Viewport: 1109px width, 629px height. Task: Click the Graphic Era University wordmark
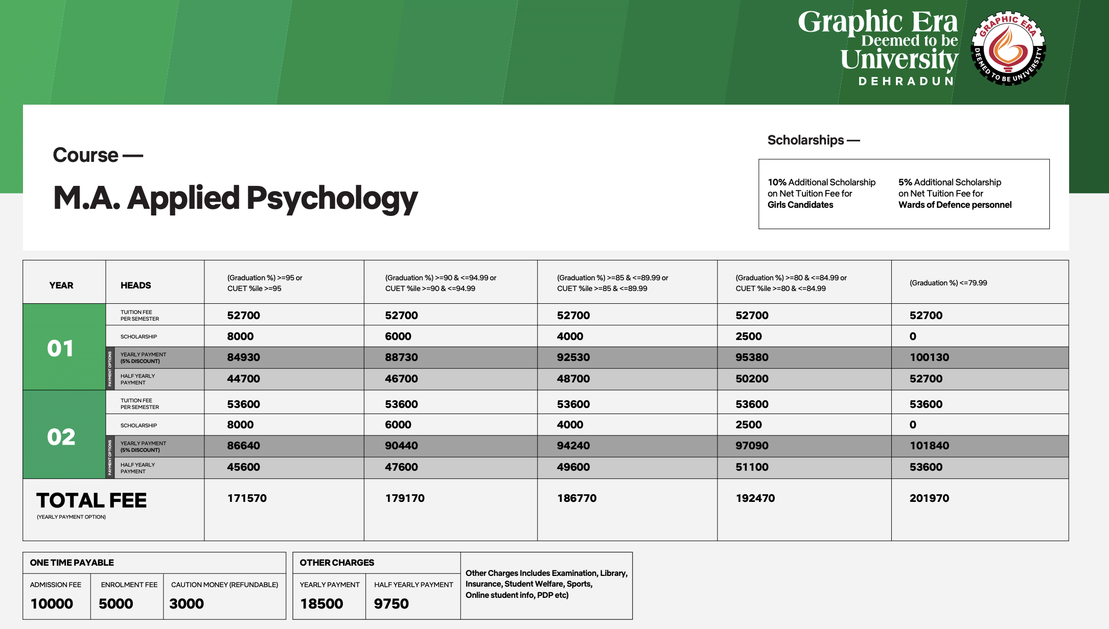point(878,47)
